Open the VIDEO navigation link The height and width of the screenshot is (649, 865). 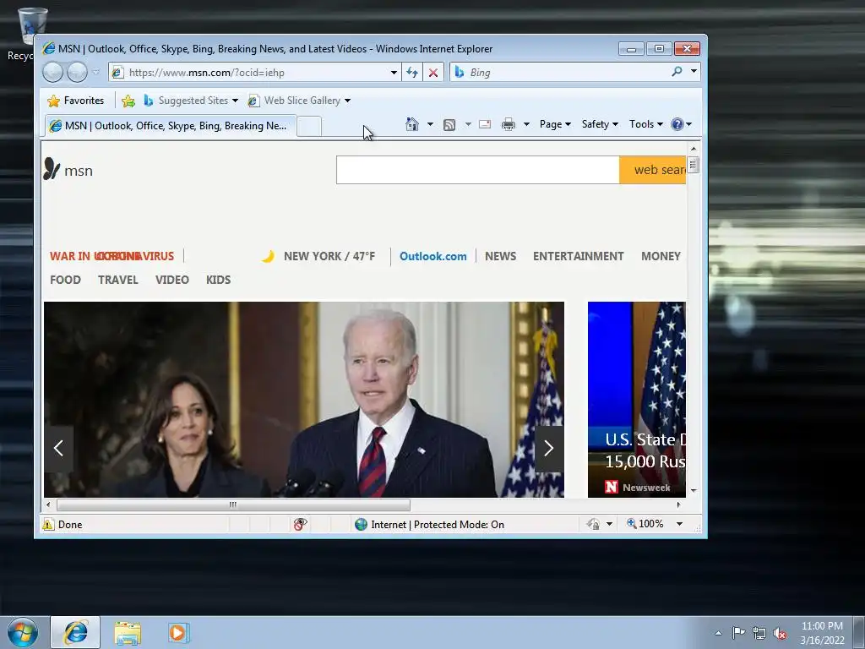click(x=172, y=280)
